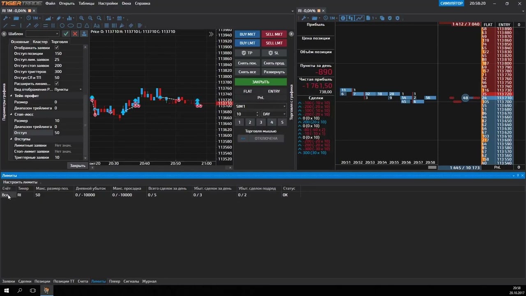The width and height of the screenshot is (526, 296).
Task: Click Настроить лимиты link
Action: [x=20, y=182]
